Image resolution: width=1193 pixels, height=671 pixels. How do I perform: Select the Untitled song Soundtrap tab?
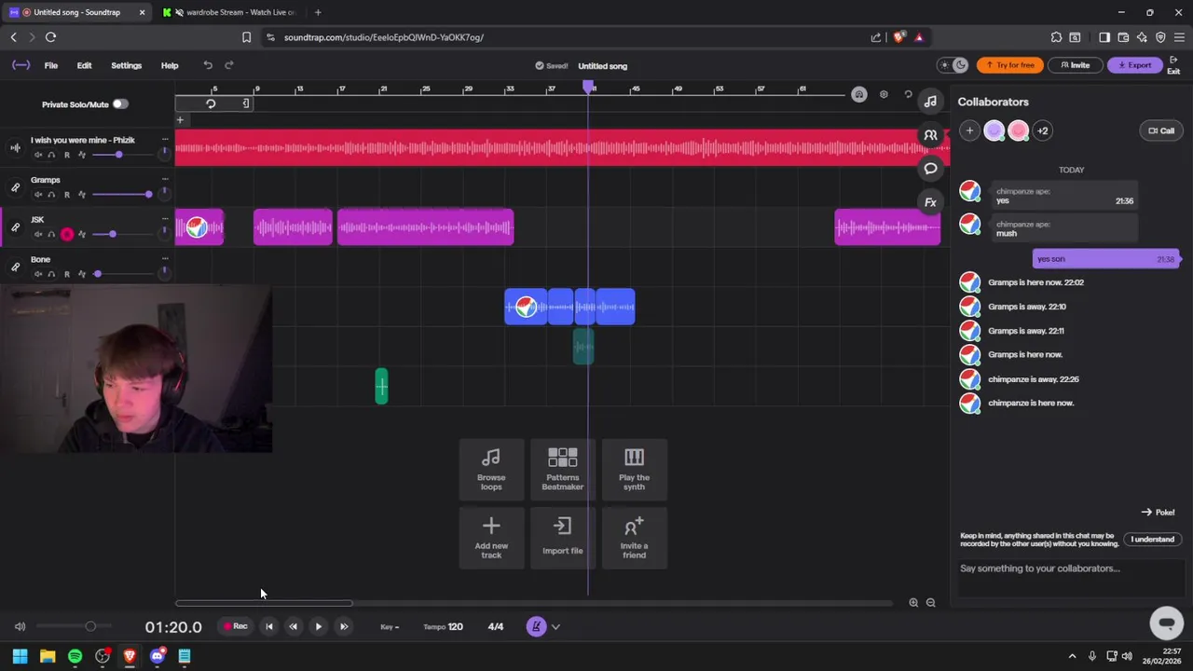(x=76, y=12)
